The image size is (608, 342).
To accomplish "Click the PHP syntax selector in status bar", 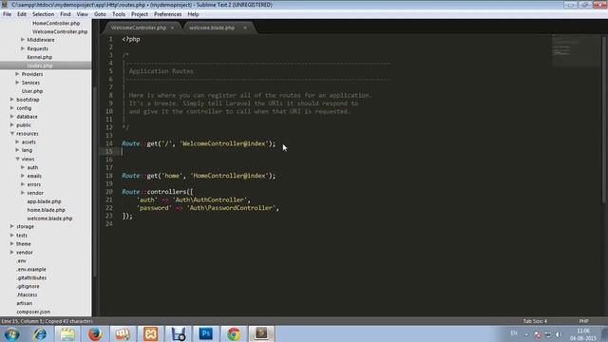I will click(x=583, y=321).
